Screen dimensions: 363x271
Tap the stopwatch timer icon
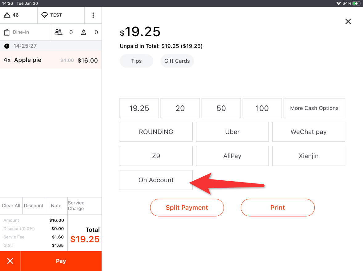tap(7, 46)
